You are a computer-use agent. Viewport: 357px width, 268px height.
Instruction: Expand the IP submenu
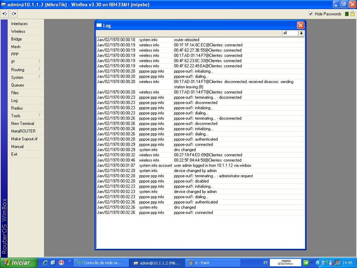point(25,62)
